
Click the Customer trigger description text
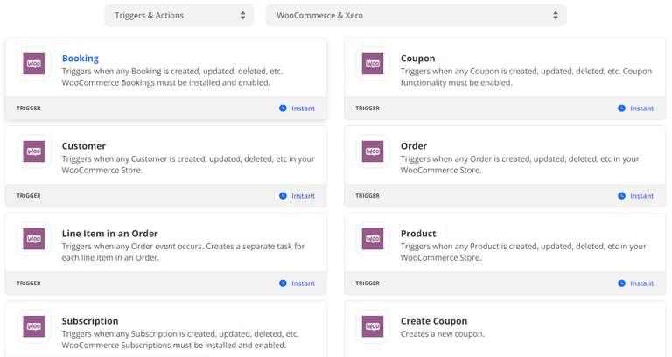(188, 164)
